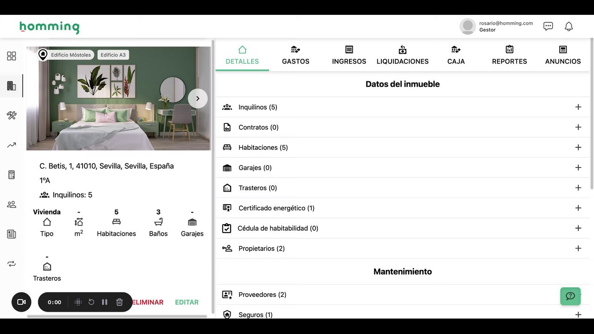
Task: Click the recorder drag-handle dots icon
Action: (x=78, y=302)
